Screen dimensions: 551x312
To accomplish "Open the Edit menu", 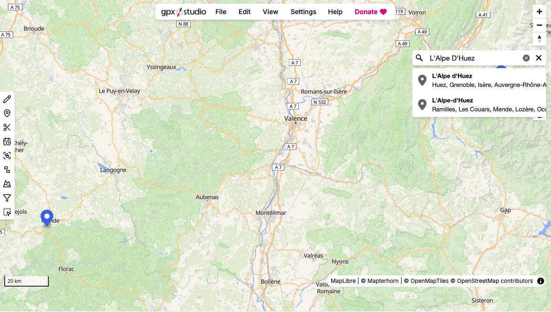I will (244, 12).
